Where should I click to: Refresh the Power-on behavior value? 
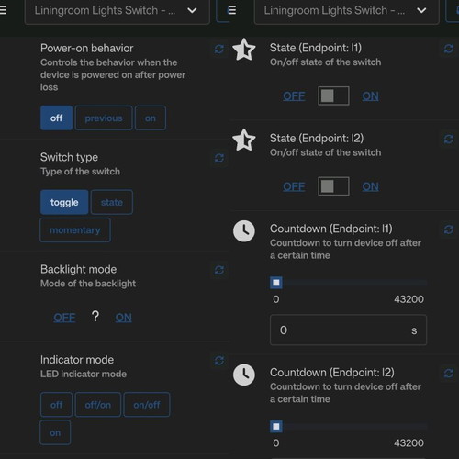pyautogui.click(x=219, y=49)
